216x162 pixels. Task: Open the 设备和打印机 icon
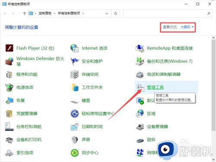tap(10, 140)
